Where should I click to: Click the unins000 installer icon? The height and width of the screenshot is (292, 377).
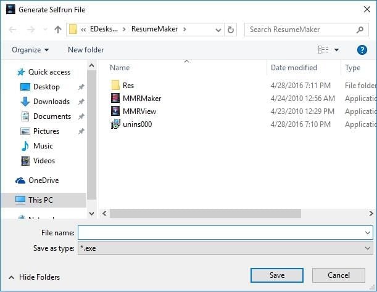(115, 124)
